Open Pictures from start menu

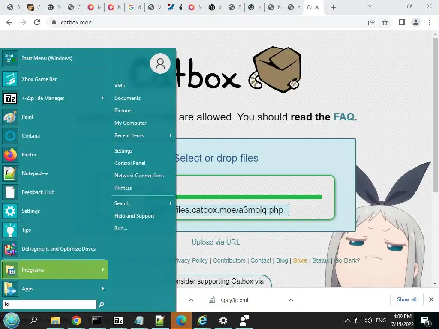tap(123, 110)
